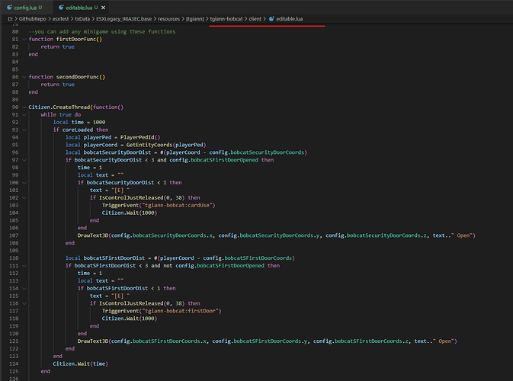Open GithubRepo breadcrumb segment
This screenshot has width=513, height=381.
(32, 18)
